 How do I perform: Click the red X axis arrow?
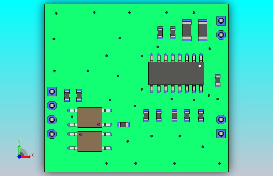26,157
